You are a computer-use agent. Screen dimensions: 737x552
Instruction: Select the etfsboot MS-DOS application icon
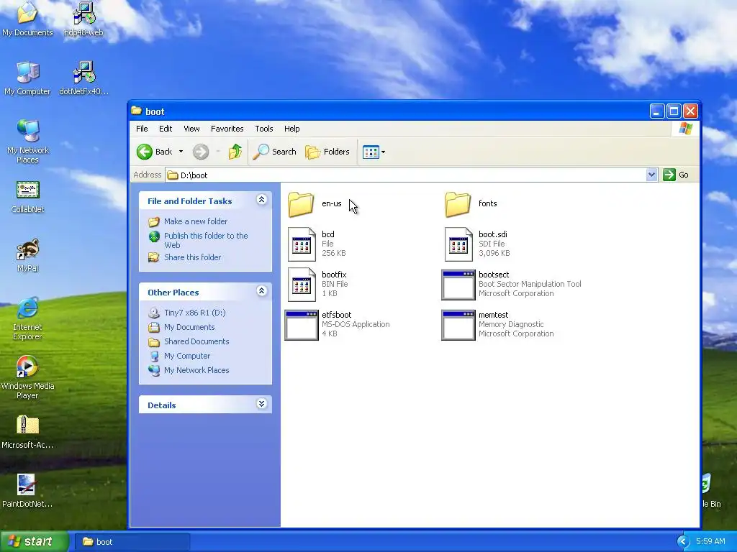point(302,326)
